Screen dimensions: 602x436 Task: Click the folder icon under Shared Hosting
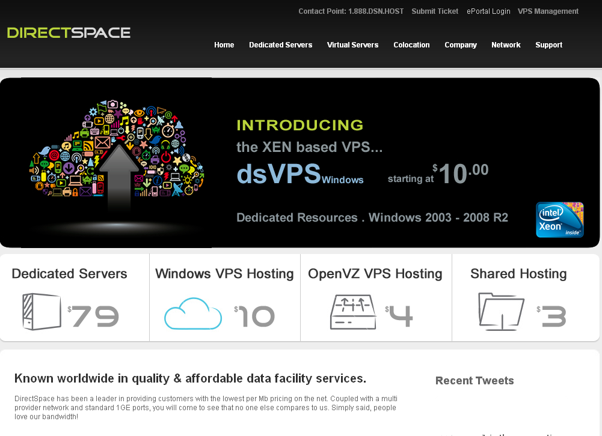(501, 312)
